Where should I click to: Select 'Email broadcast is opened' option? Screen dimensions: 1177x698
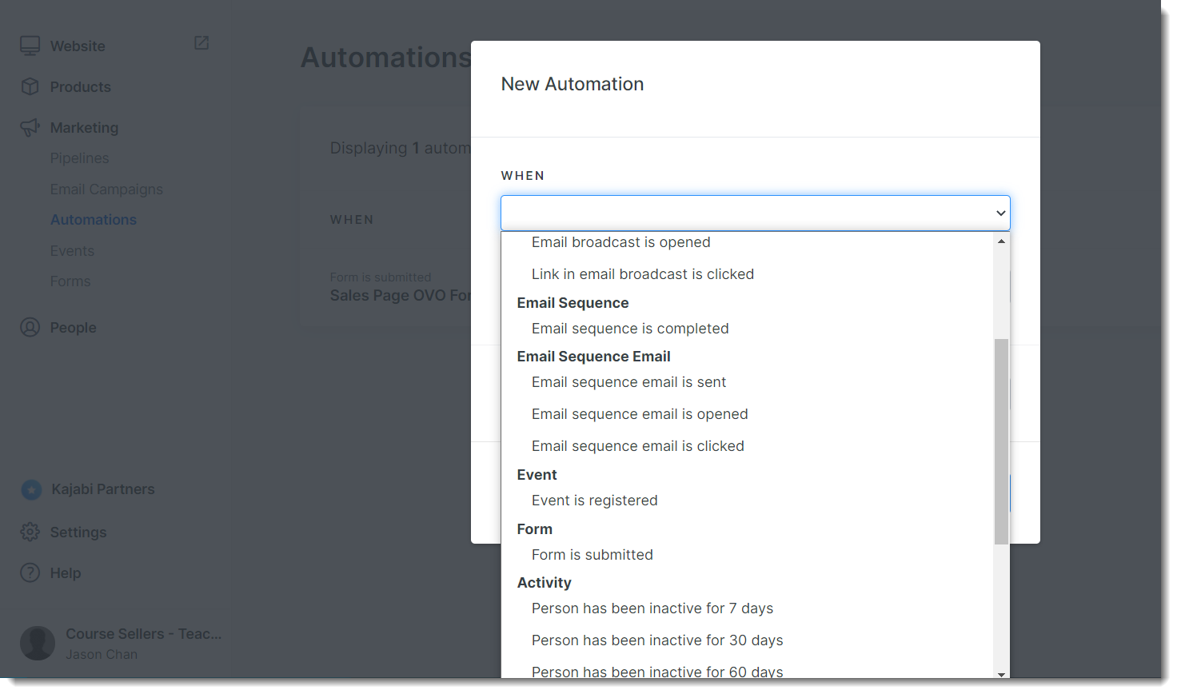coord(620,242)
